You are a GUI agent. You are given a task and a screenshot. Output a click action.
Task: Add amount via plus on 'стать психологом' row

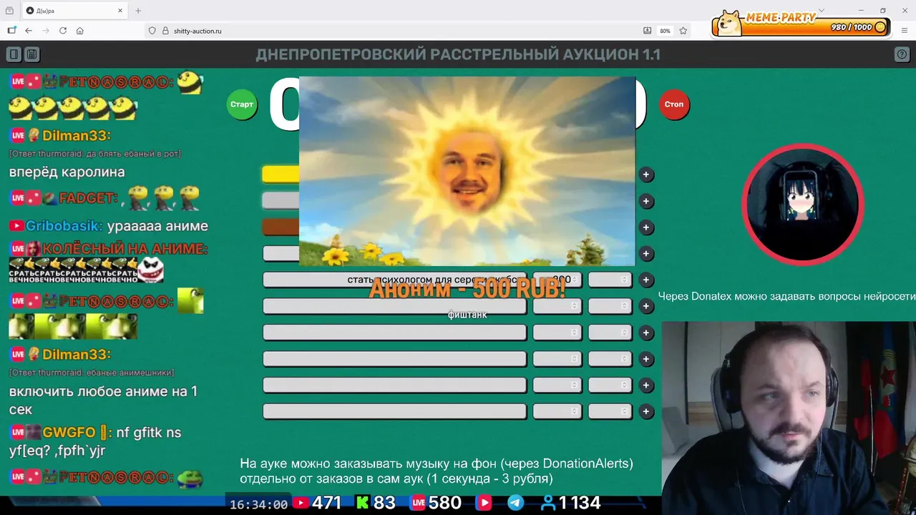coord(646,280)
